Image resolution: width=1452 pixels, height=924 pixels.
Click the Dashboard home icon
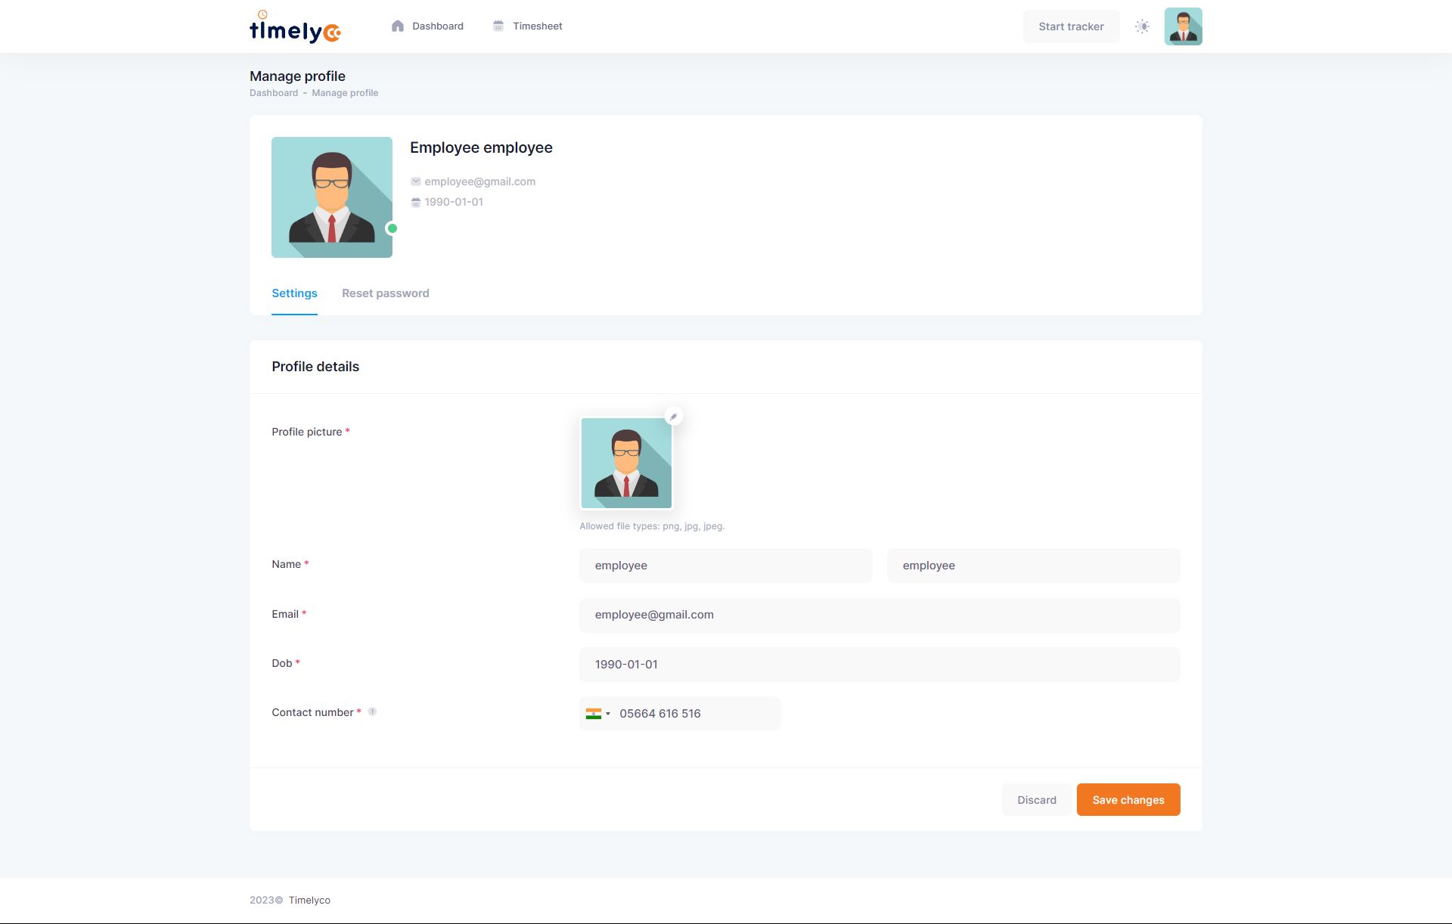click(x=398, y=26)
